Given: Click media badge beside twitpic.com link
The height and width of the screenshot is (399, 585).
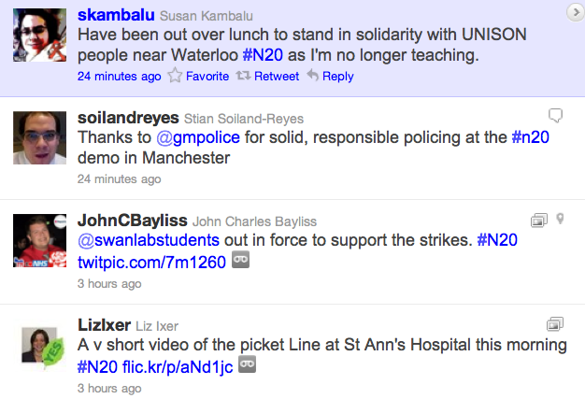Looking at the screenshot, I should 239,263.
